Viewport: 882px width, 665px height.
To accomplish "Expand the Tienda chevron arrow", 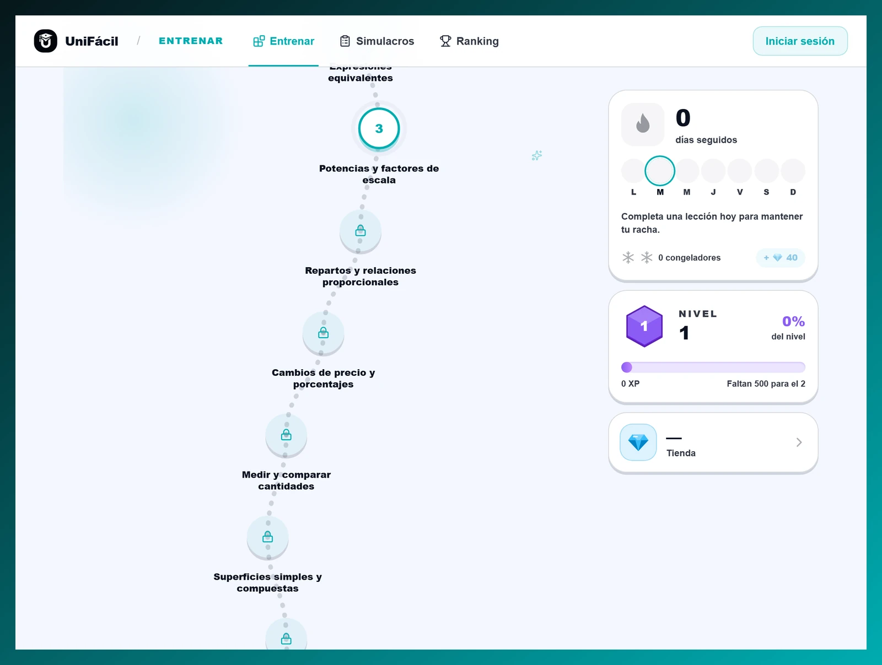I will tap(799, 442).
